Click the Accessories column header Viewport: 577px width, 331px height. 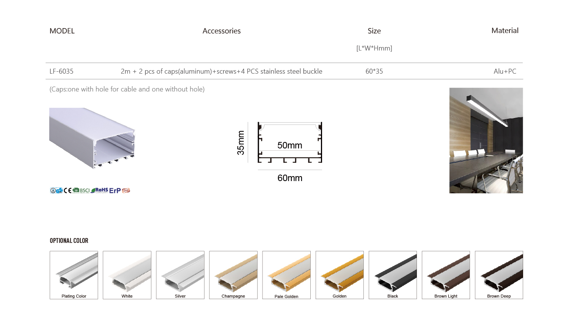tap(222, 31)
